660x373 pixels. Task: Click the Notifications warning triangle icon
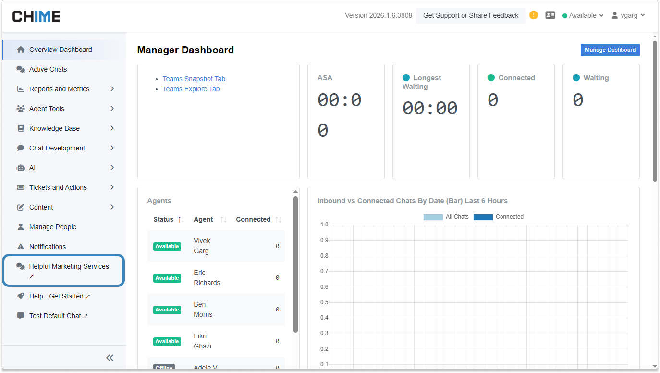pyautogui.click(x=21, y=247)
